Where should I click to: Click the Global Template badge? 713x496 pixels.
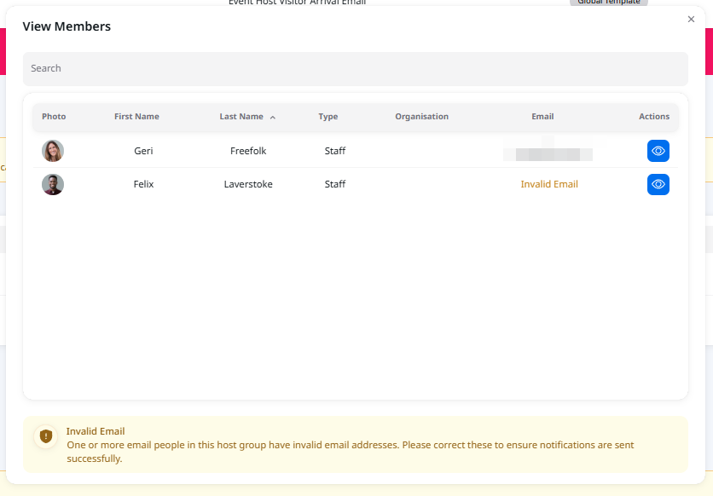pos(608,3)
